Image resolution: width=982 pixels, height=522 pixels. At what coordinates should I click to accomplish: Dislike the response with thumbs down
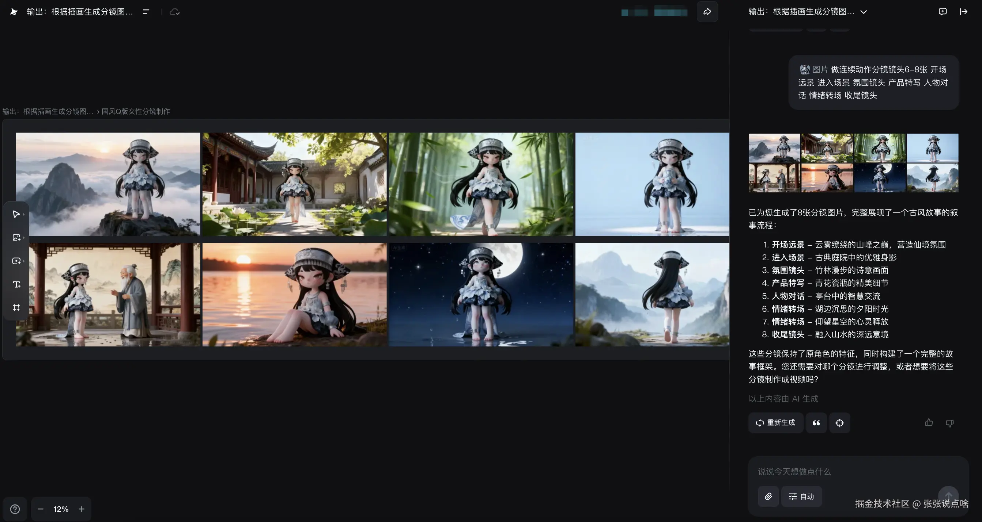pyautogui.click(x=949, y=423)
